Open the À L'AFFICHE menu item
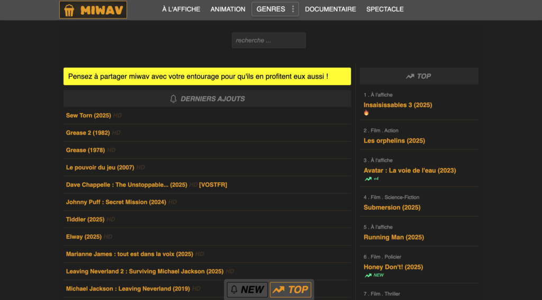 (181, 9)
